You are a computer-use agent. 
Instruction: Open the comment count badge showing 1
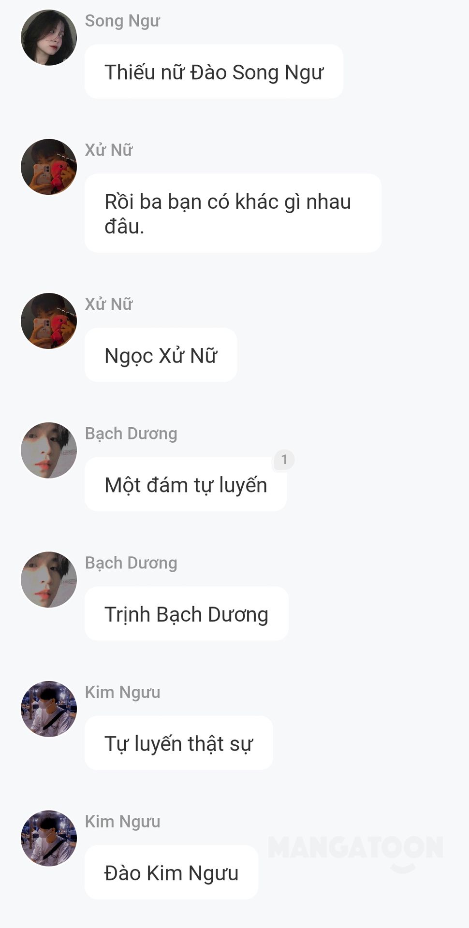[284, 460]
